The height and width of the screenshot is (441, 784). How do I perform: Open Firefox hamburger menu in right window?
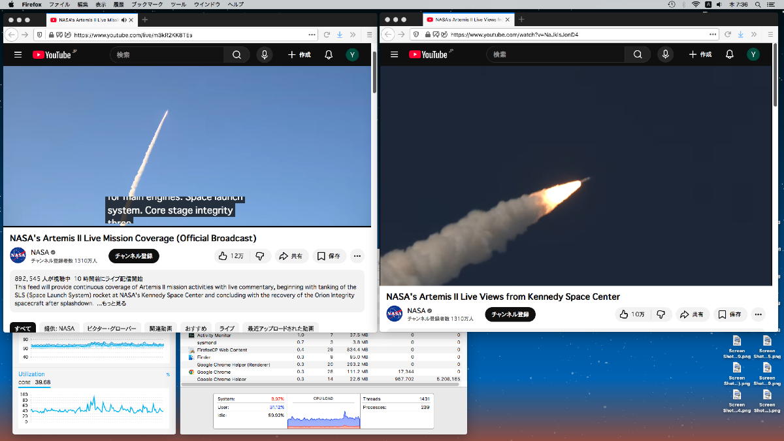pyautogui.click(x=770, y=35)
